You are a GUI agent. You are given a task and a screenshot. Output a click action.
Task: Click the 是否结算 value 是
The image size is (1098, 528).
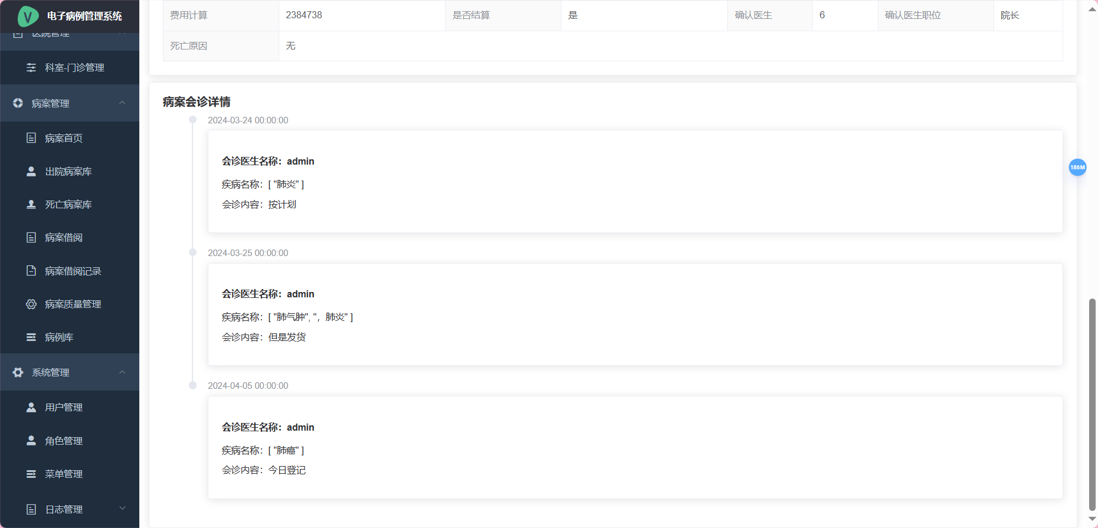(x=573, y=15)
